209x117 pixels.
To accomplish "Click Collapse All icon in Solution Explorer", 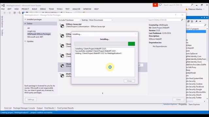I will point(188,21).
